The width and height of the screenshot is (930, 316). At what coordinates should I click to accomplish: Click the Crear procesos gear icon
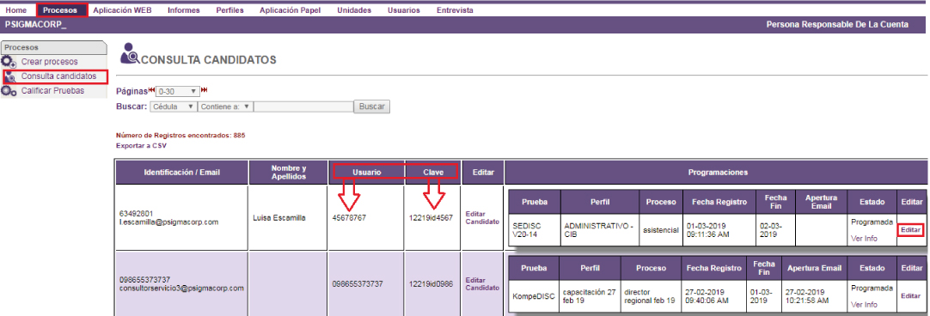tap(9, 62)
